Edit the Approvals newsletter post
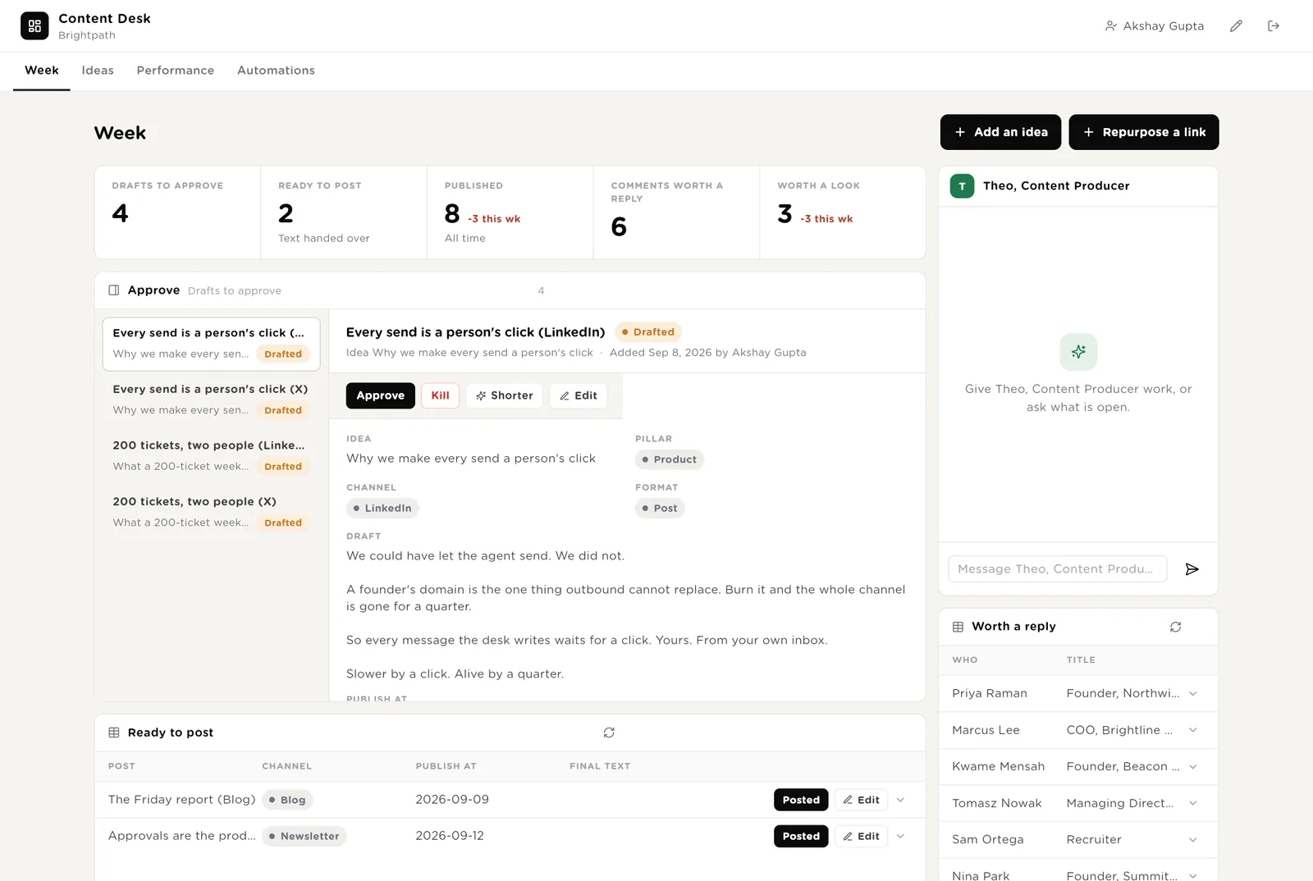This screenshot has height=881, width=1313. (x=861, y=836)
